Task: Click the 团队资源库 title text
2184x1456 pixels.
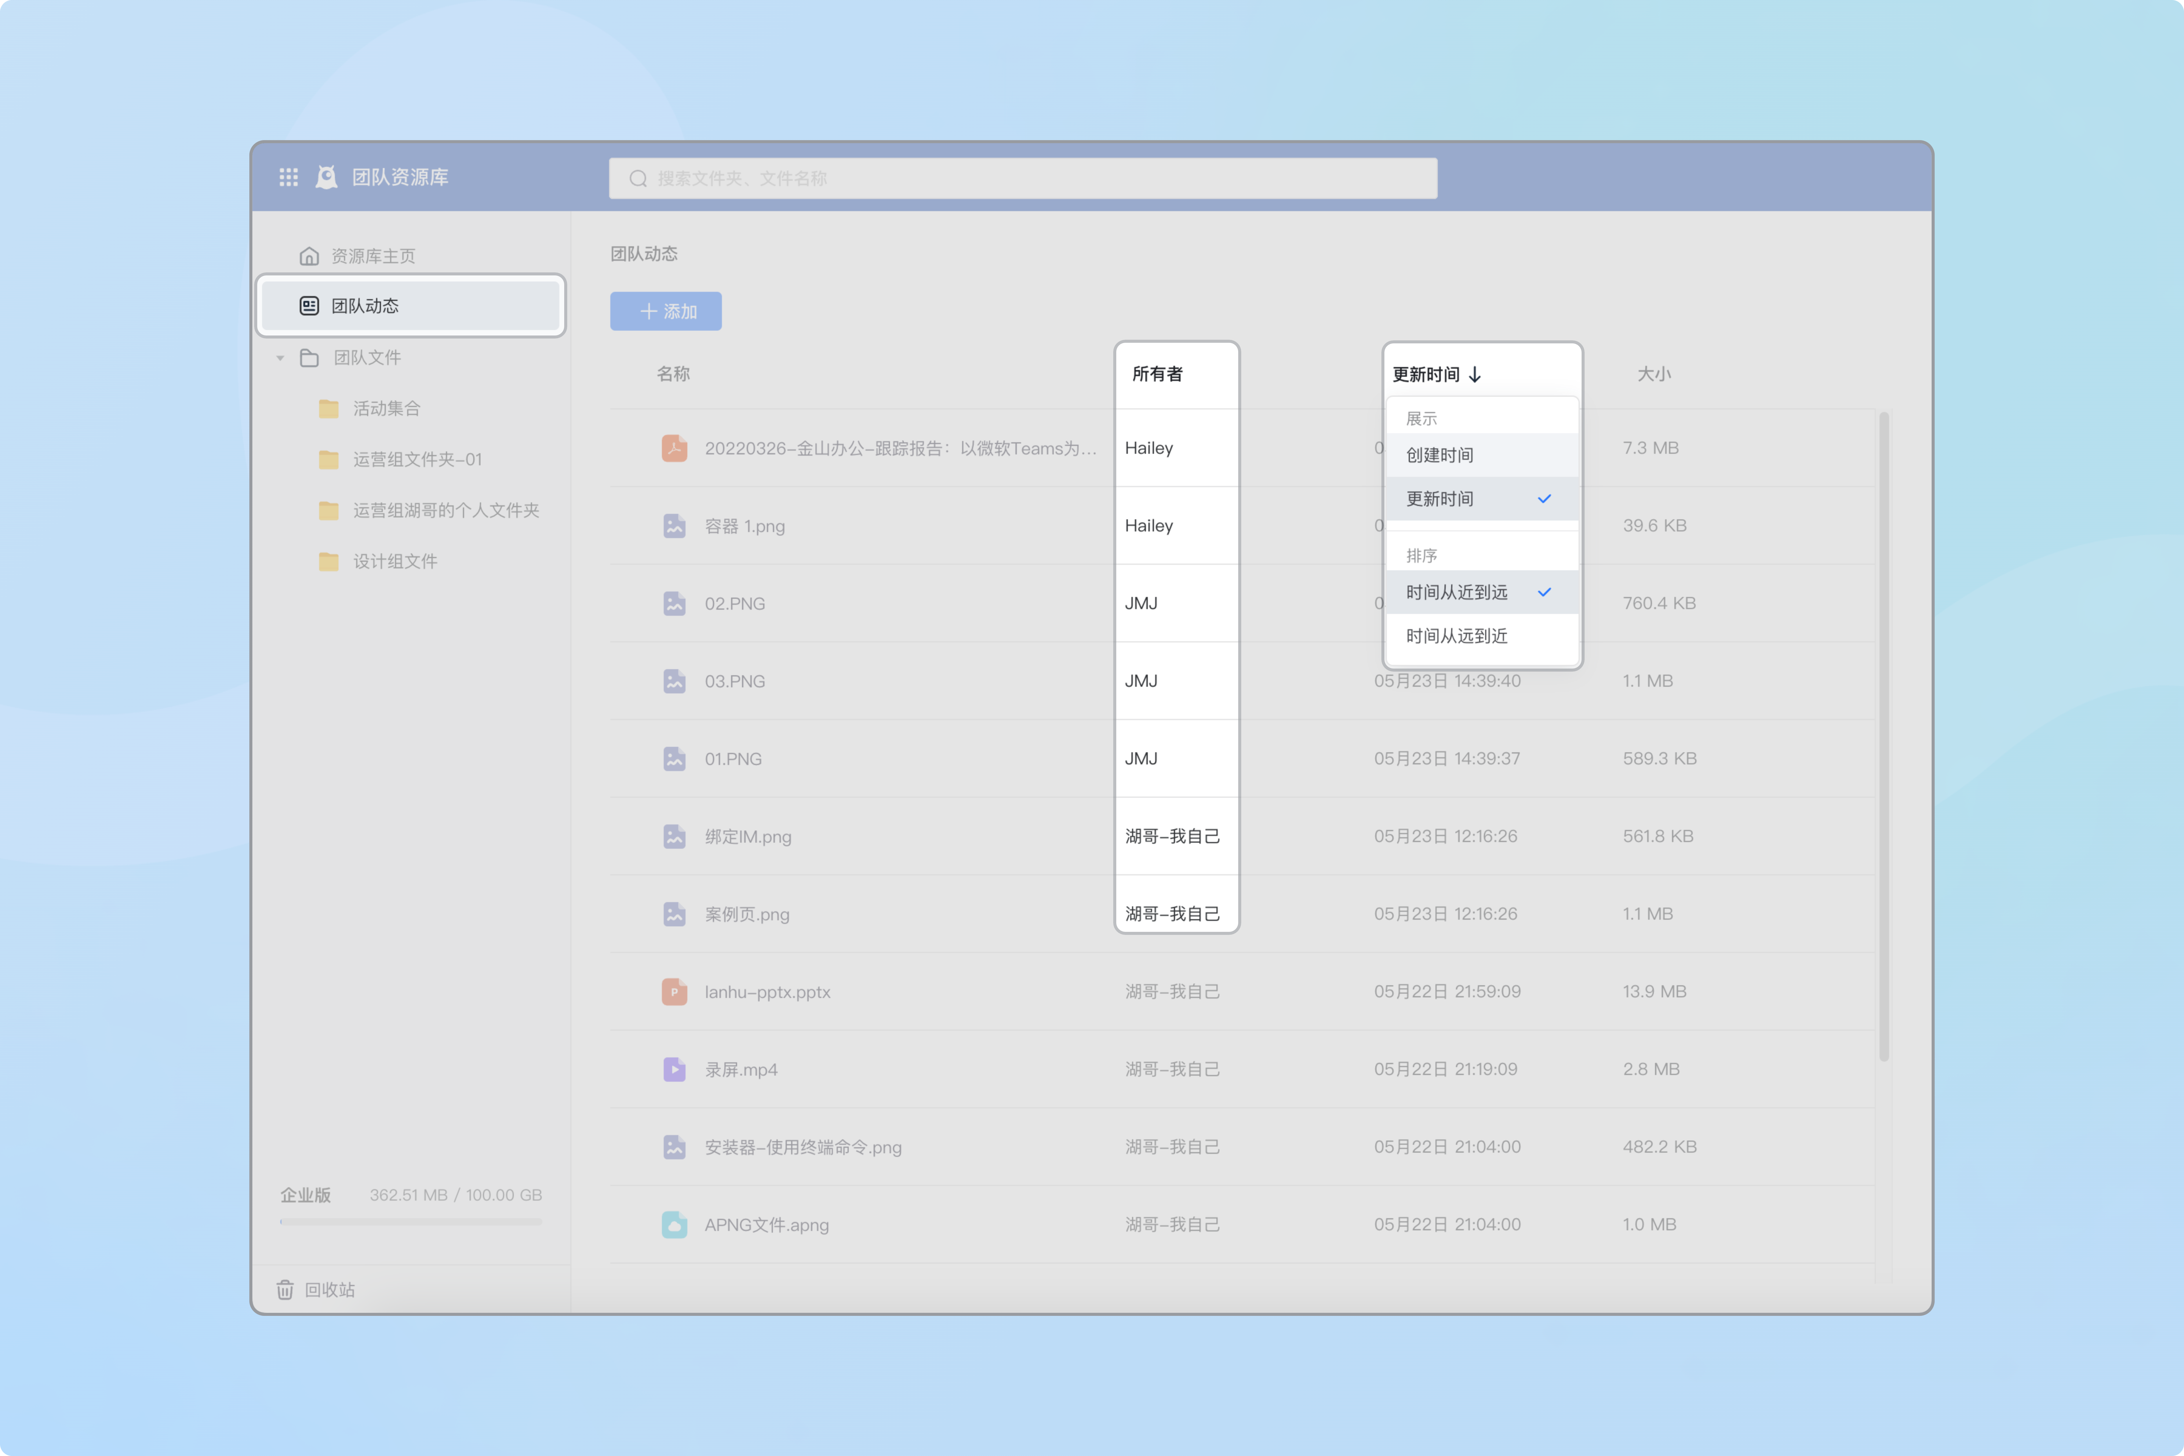Action: pyautogui.click(x=400, y=177)
